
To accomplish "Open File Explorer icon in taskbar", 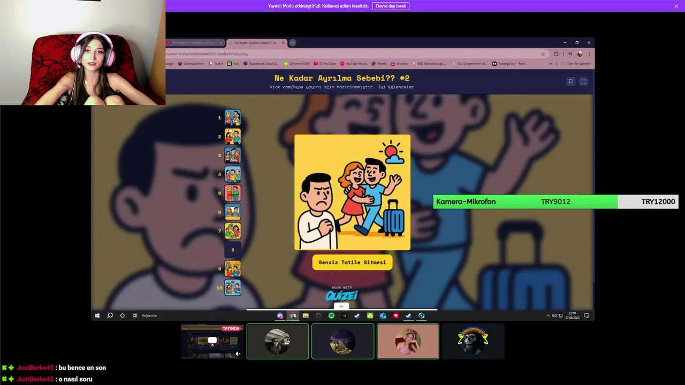I will tap(306, 315).
